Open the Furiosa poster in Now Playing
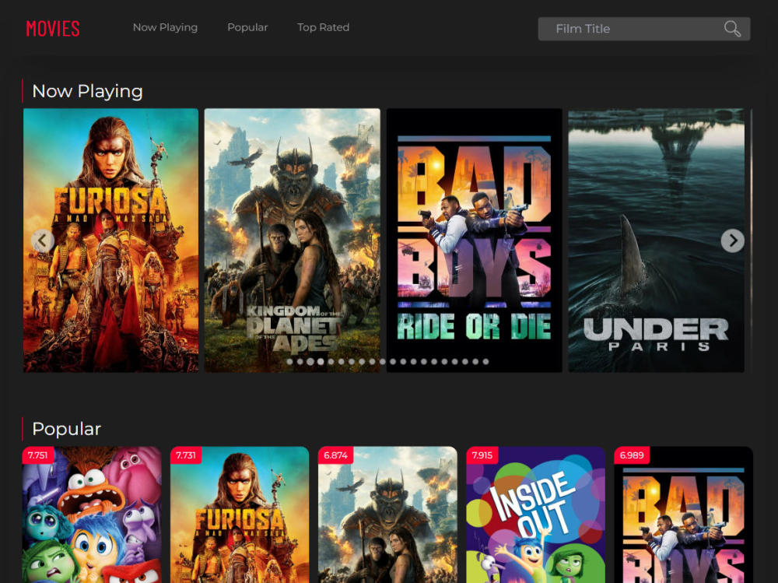The height and width of the screenshot is (583, 778). (110, 241)
